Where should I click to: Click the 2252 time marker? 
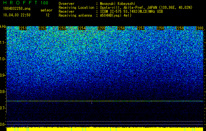pyautogui.click(x=42, y=28)
